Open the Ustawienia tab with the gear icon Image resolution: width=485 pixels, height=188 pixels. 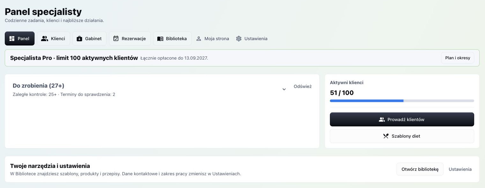pyautogui.click(x=252, y=39)
